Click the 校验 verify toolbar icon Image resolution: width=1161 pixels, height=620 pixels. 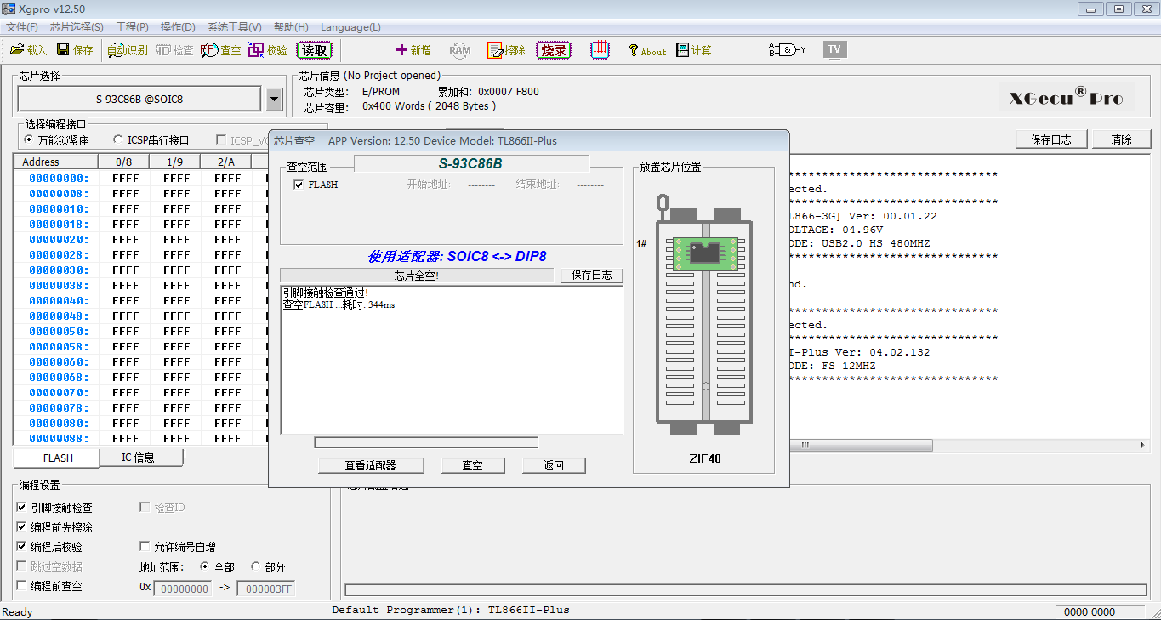tap(267, 50)
